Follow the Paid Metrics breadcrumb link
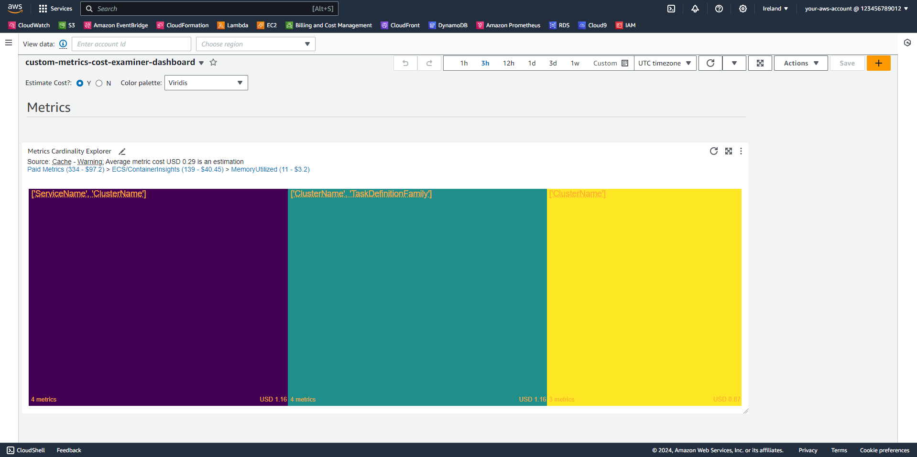Image resolution: width=917 pixels, height=457 pixels. coord(45,169)
